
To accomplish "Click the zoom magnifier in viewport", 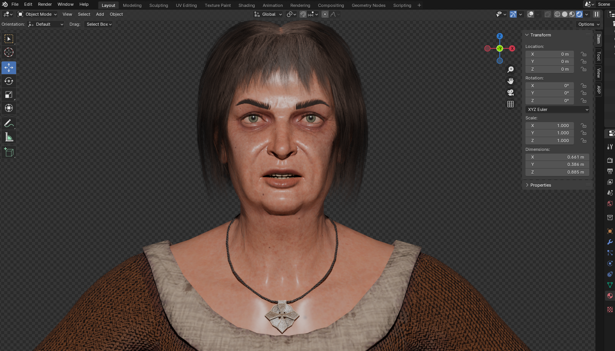I will point(511,70).
